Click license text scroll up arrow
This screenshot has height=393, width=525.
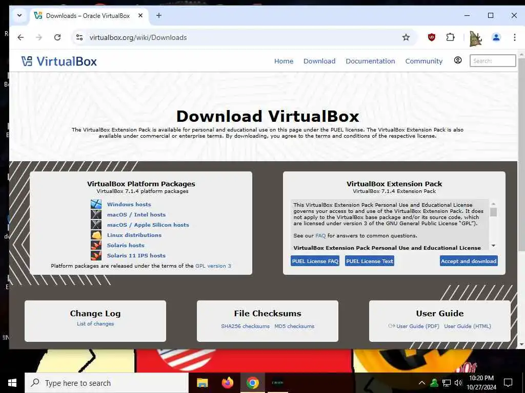click(x=493, y=204)
